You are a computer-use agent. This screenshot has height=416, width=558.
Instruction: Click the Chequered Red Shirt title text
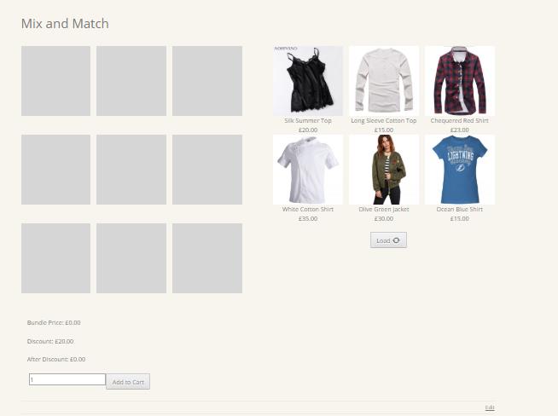[x=459, y=120]
